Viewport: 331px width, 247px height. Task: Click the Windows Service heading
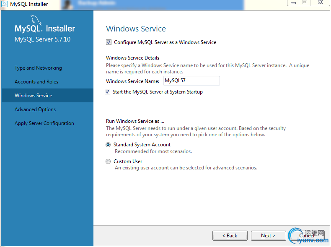(x=136, y=29)
